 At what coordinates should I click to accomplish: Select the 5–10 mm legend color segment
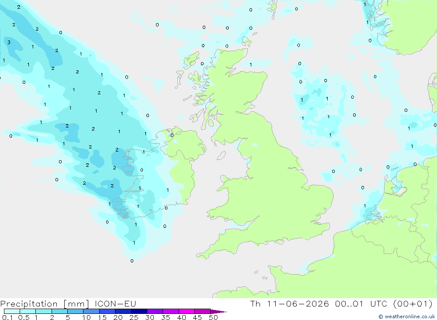pos(76,311)
